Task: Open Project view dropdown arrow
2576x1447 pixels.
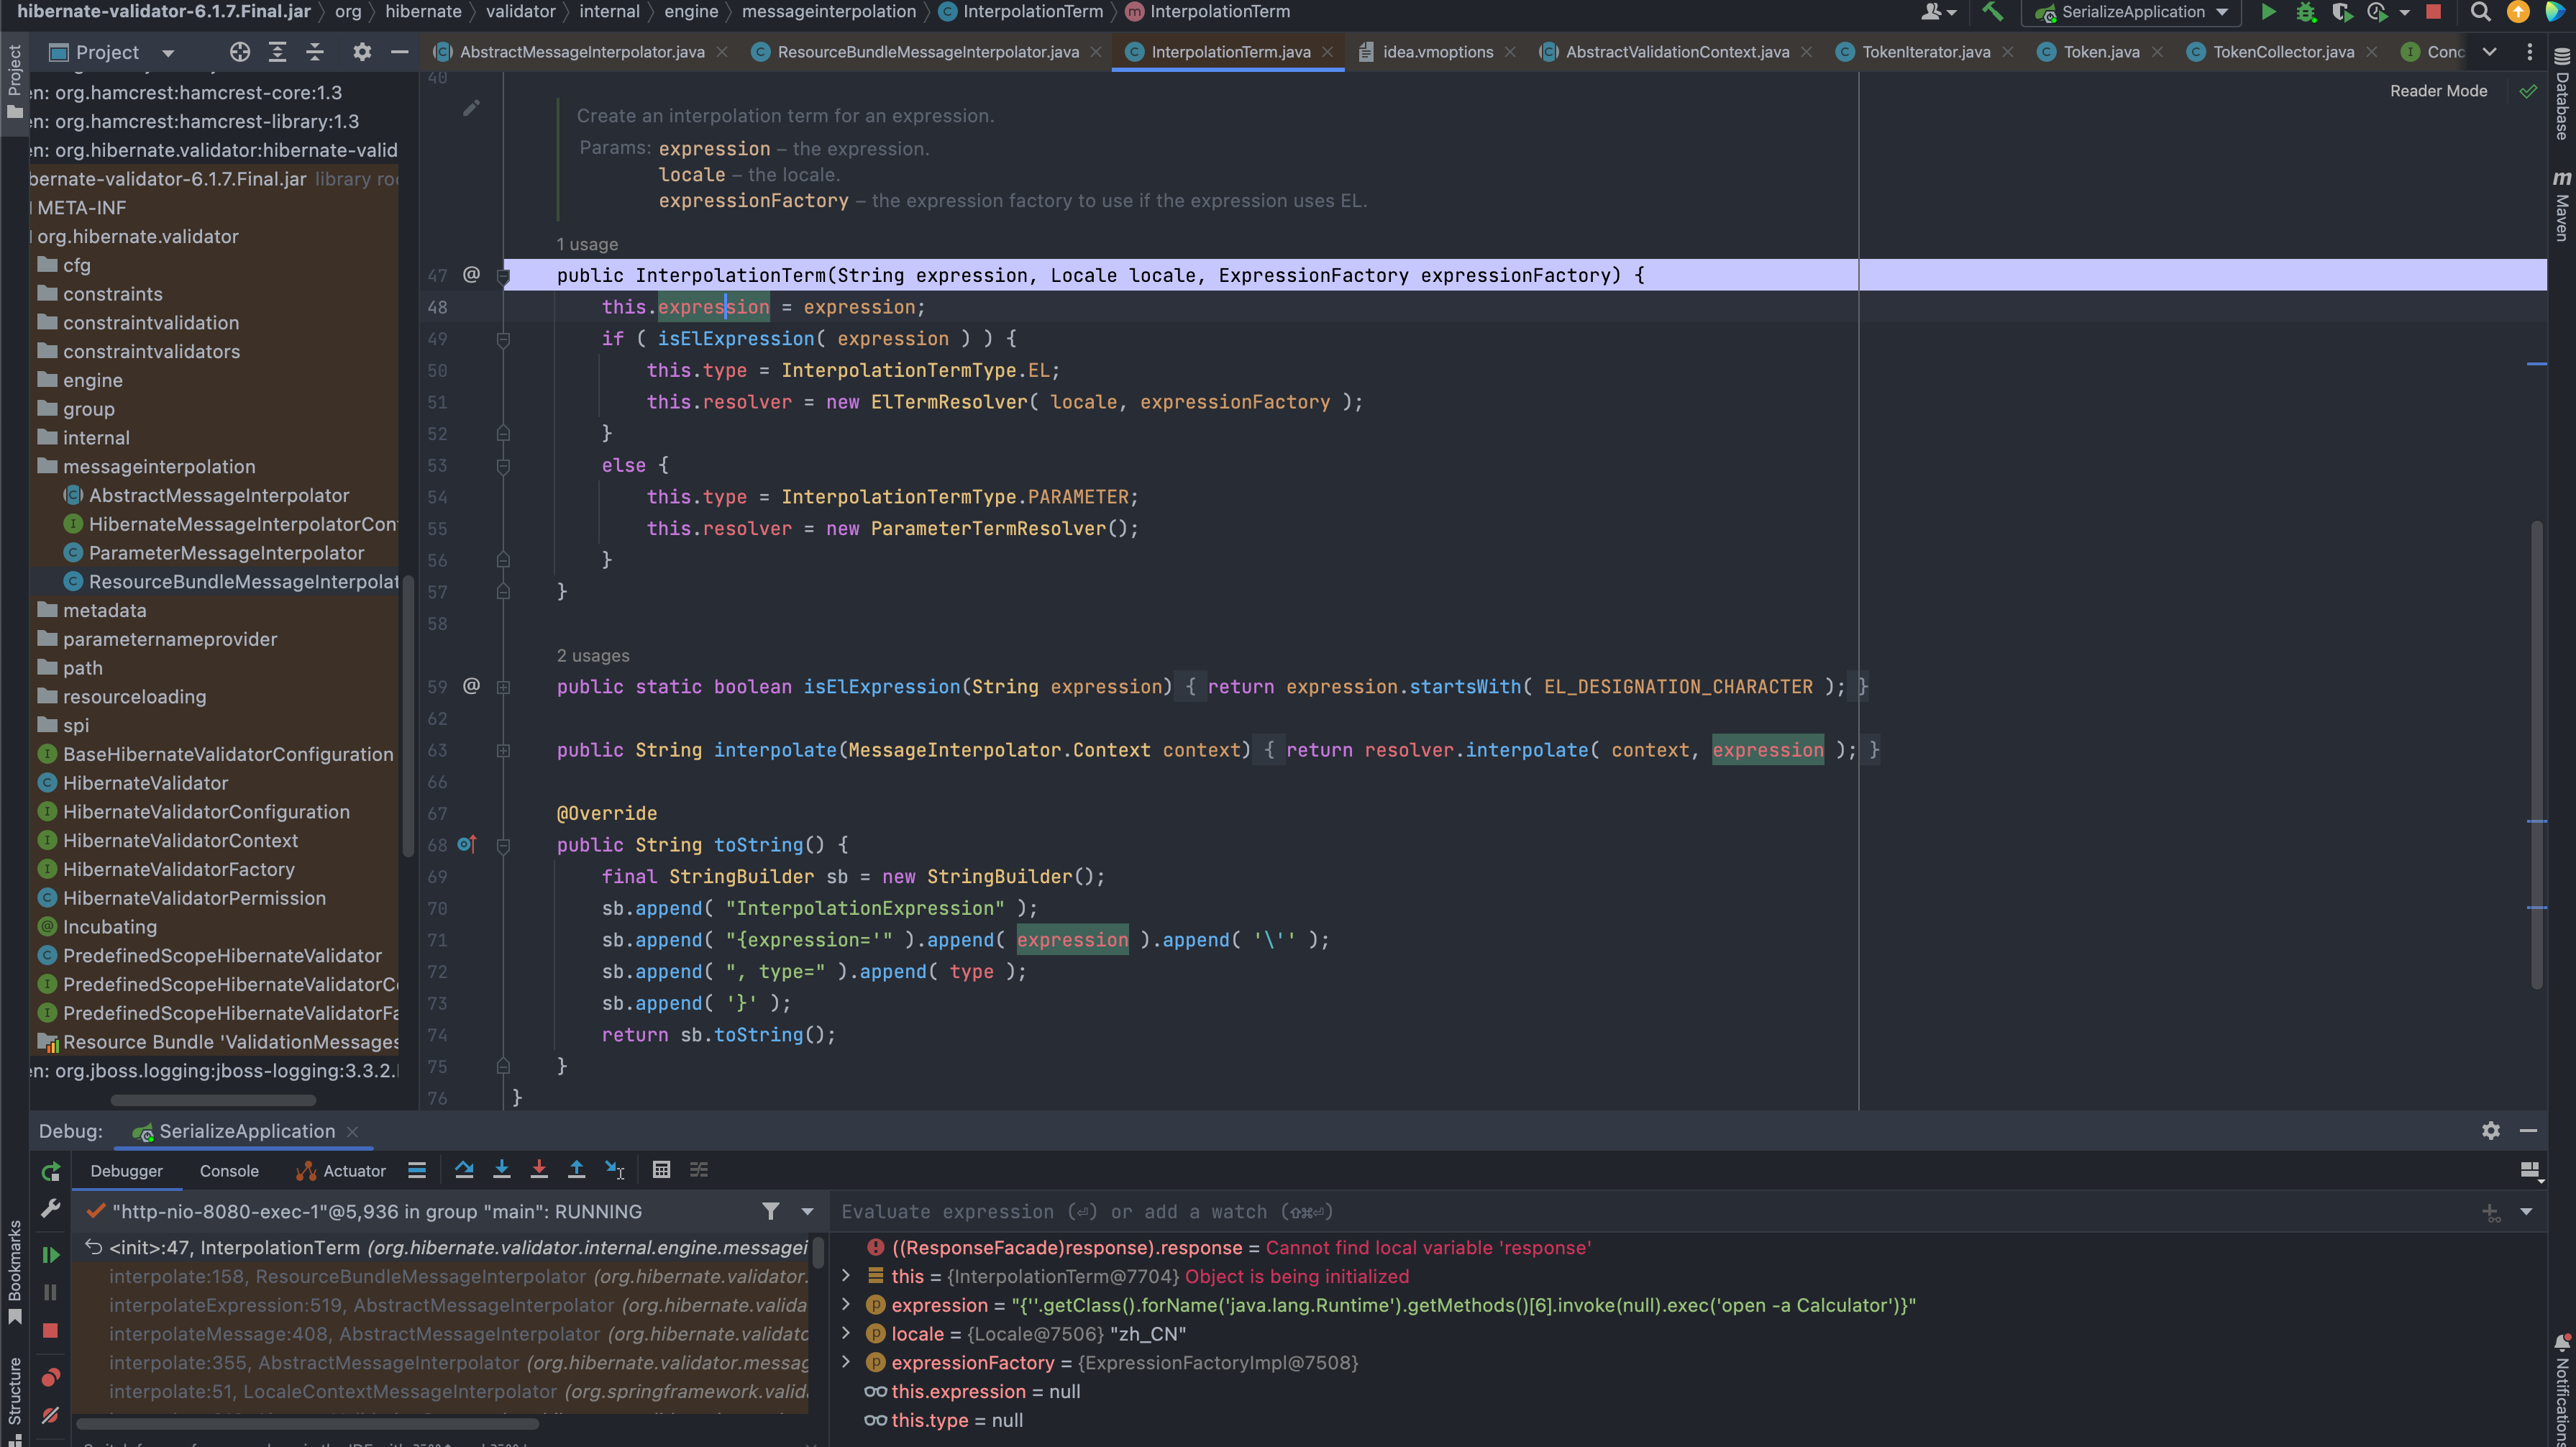Action: 168,53
